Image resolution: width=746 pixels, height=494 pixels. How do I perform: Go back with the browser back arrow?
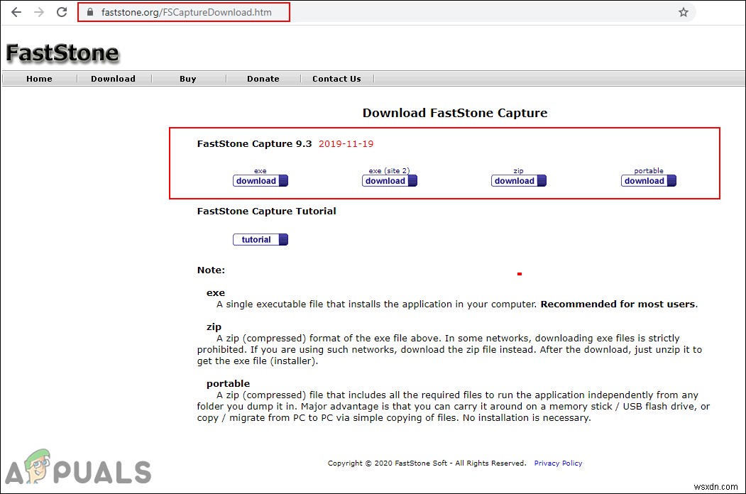pos(16,12)
